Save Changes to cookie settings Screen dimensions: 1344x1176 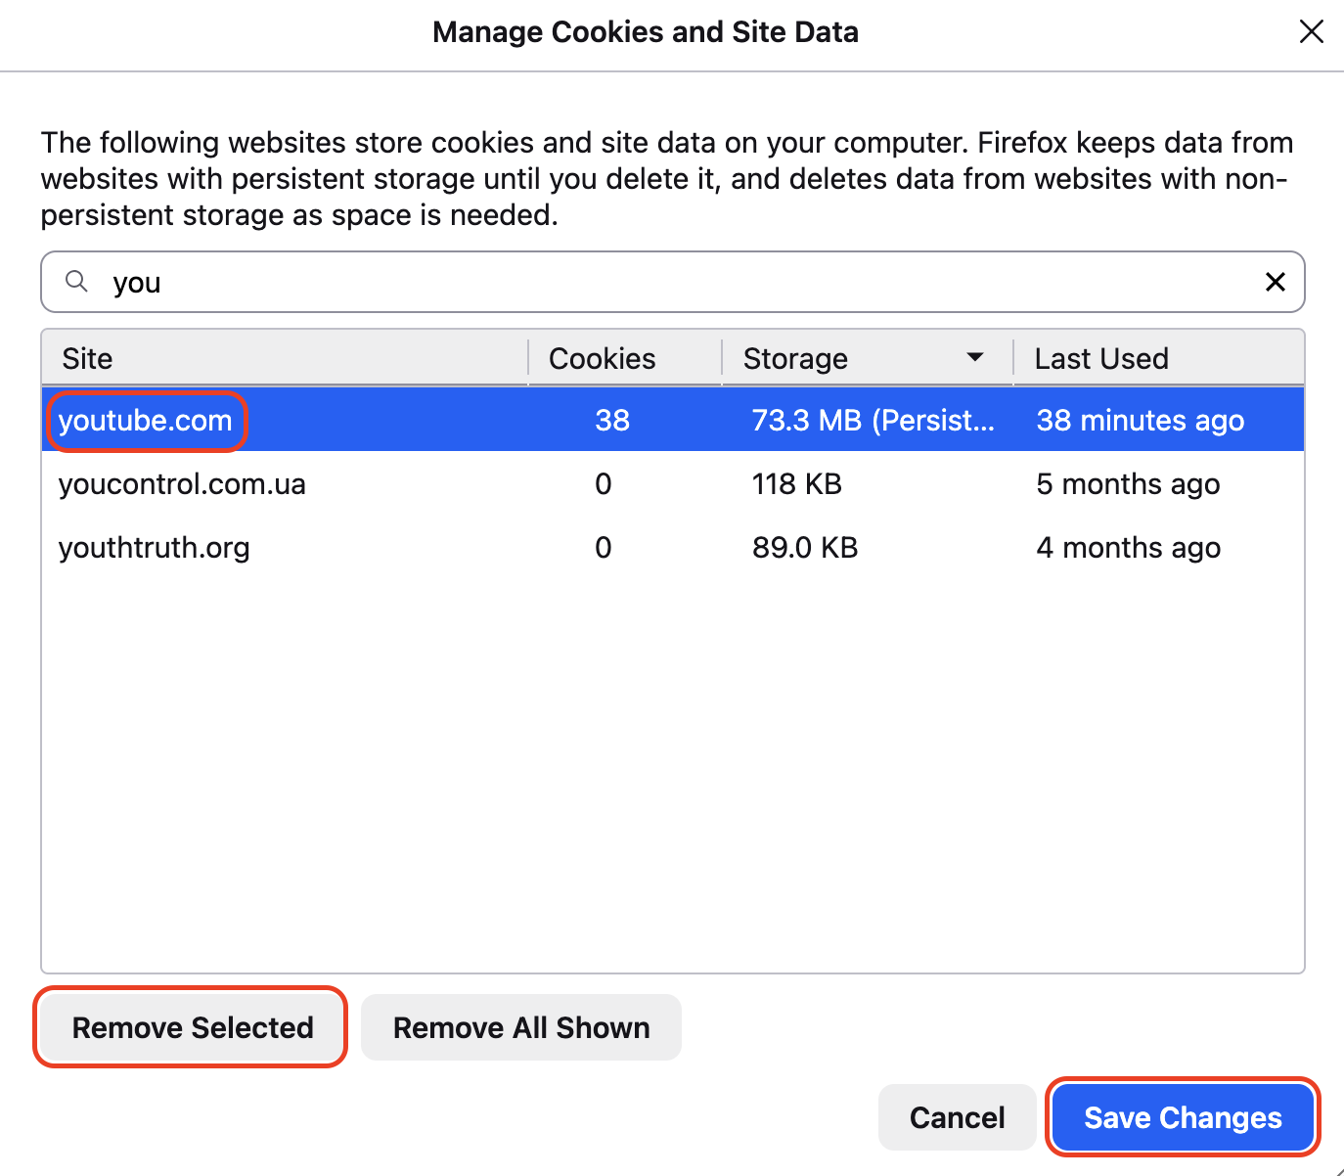coord(1183,1116)
